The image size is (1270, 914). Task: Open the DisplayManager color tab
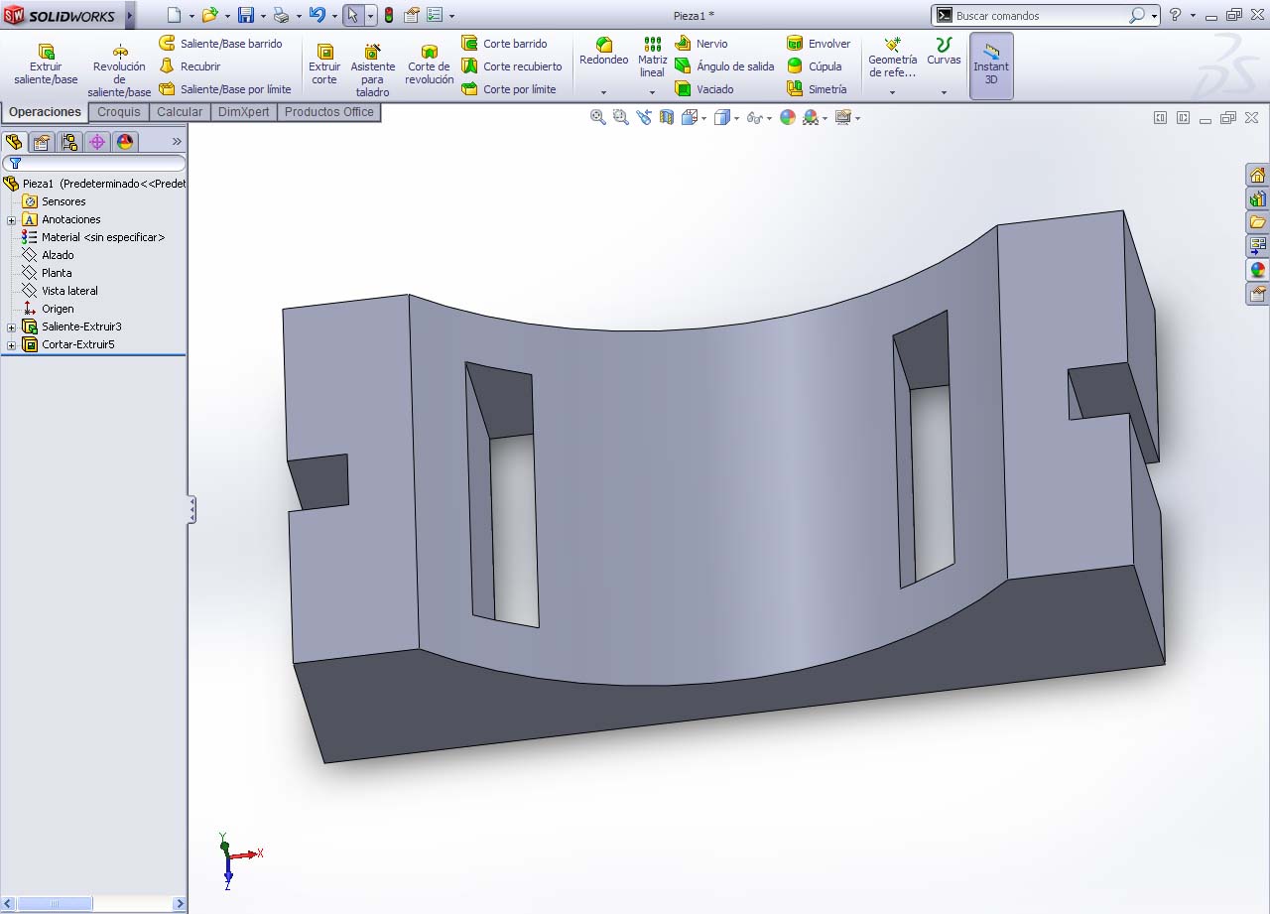point(125,142)
